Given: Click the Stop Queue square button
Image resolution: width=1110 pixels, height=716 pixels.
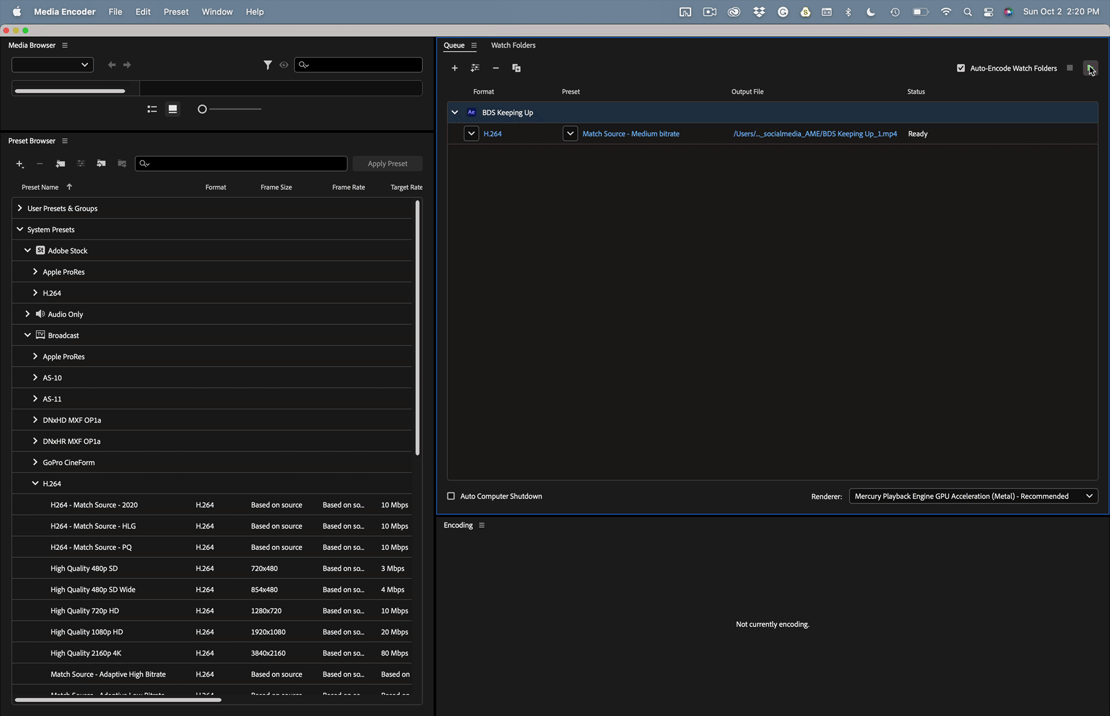Looking at the screenshot, I should (x=1070, y=68).
